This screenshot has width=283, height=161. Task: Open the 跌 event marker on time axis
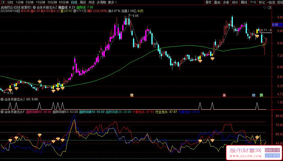[261, 95]
